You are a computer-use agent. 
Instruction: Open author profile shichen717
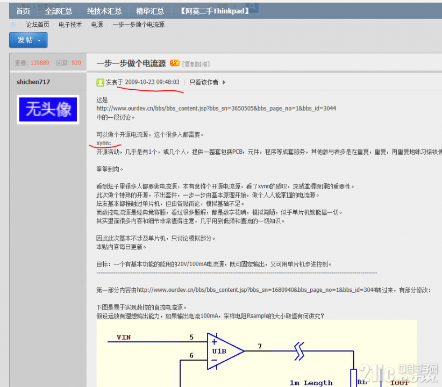click(33, 82)
